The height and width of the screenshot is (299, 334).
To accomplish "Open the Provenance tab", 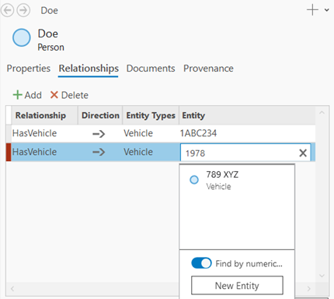I will pos(208,69).
